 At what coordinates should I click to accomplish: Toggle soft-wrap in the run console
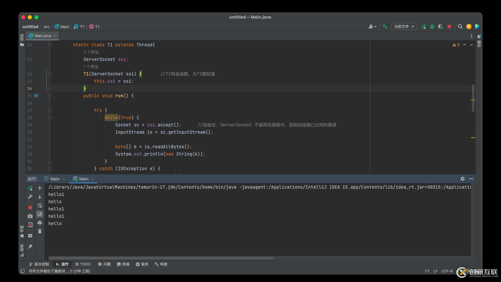click(x=40, y=206)
